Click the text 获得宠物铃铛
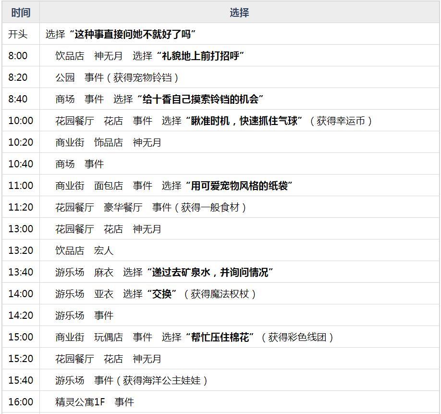Image resolution: width=441 pixels, height=414 pixels. coord(142,77)
